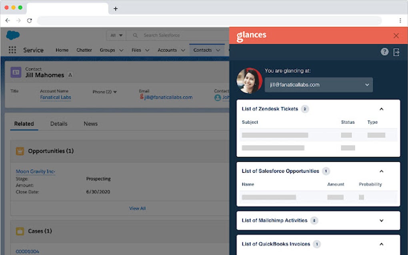Viewport: 408px width, 255px height.
Task: Switch to the Details tab
Action: (x=58, y=124)
